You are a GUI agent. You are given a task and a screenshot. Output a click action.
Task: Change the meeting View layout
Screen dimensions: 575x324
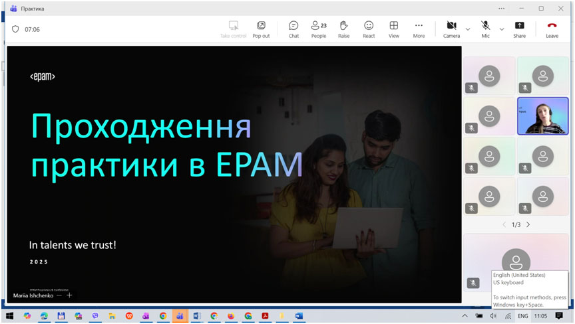pyautogui.click(x=394, y=29)
